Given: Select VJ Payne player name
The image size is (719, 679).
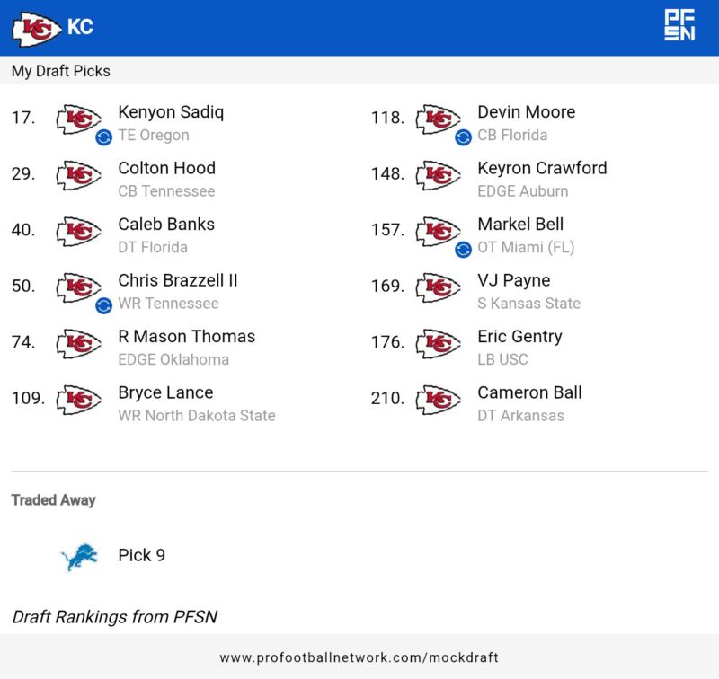Looking at the screenshot, I should click(x=513, y=280).
